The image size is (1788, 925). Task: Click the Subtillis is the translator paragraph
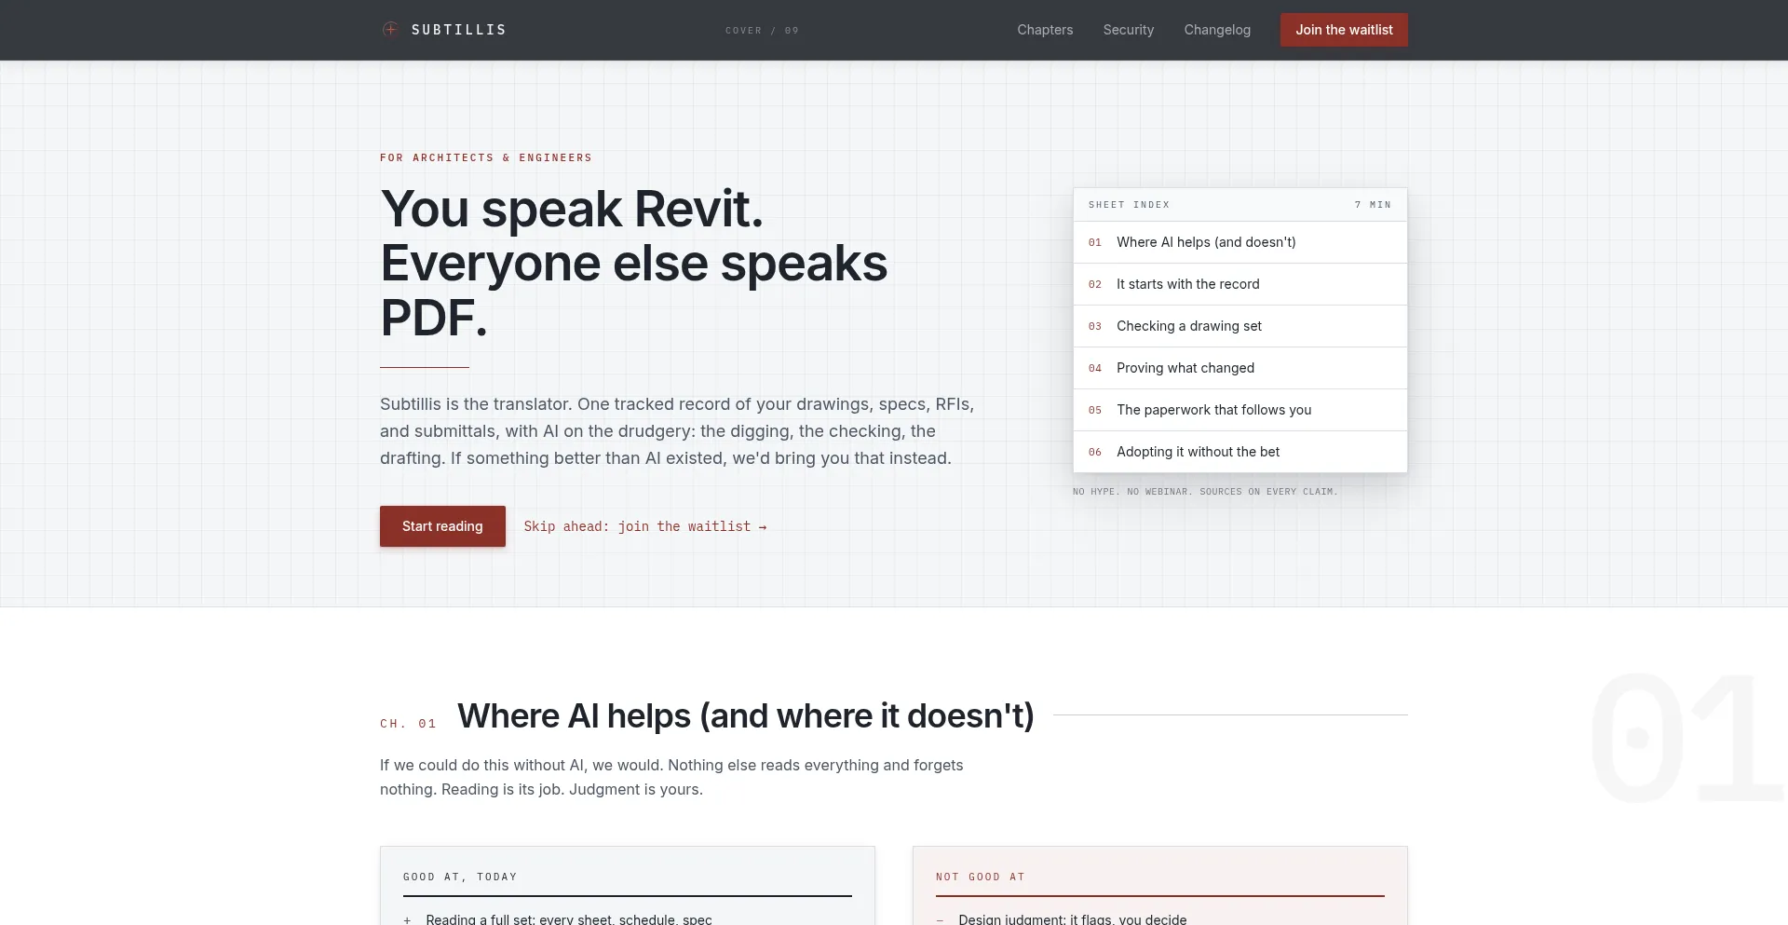point(677,431)
